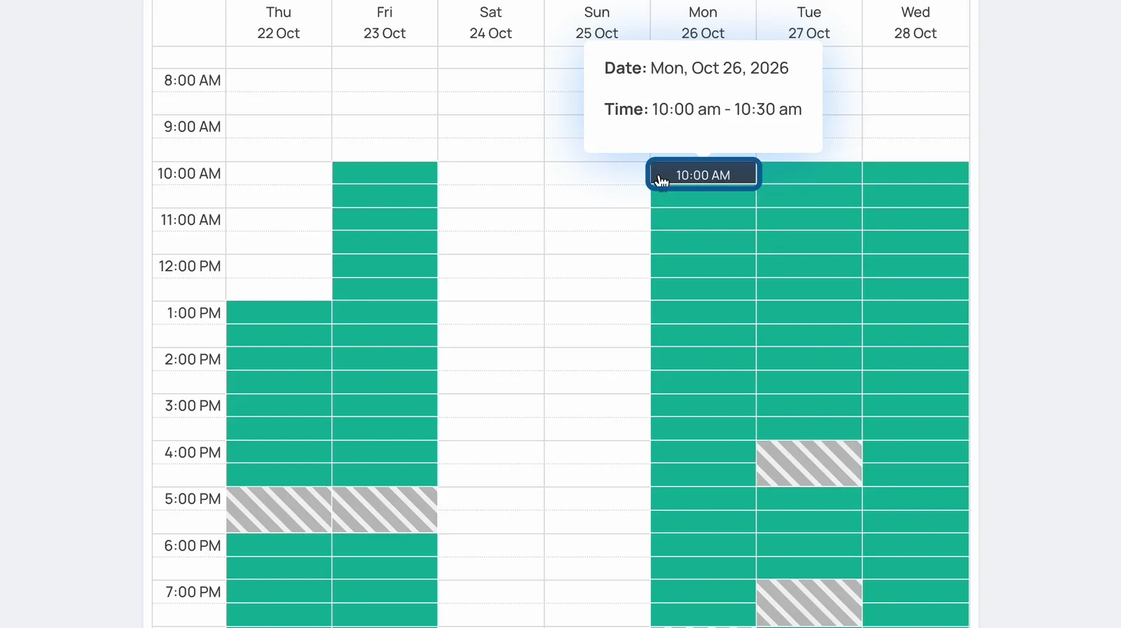This screenshot has width=1121, height=628.
Task: Select the Thursday 6:00 PM slot
Action: point(279,545)
